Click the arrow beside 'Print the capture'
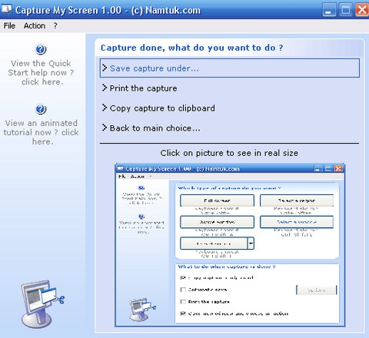 coord(105,88)
